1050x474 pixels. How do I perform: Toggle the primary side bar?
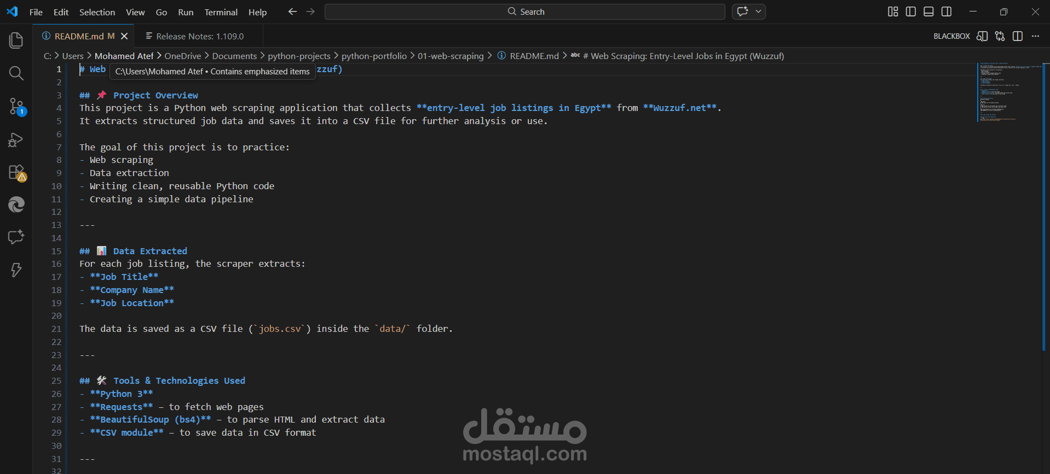coord(911,11)
